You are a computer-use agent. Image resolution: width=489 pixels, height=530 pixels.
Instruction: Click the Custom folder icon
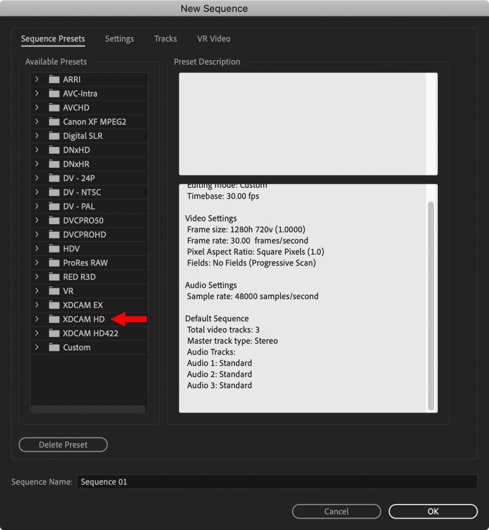pyautogui.click(x=54, y=347)
